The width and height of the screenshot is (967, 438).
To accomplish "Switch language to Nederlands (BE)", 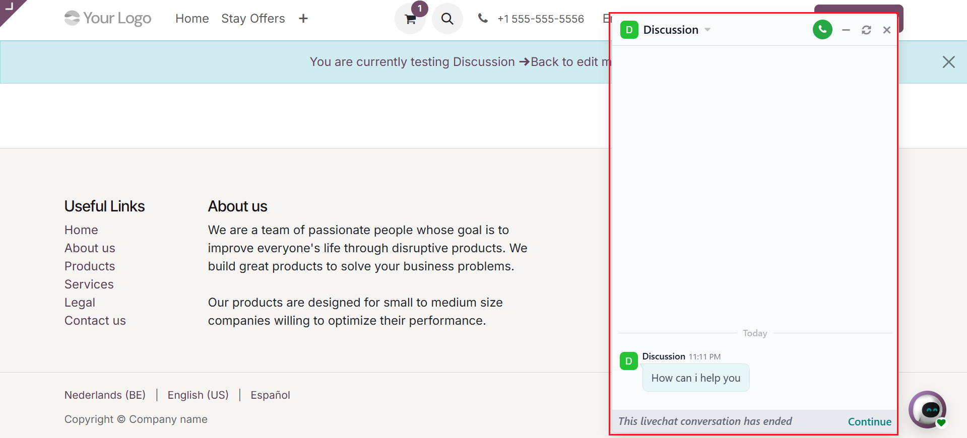I will pyautogui.click(x=105, y=395).
